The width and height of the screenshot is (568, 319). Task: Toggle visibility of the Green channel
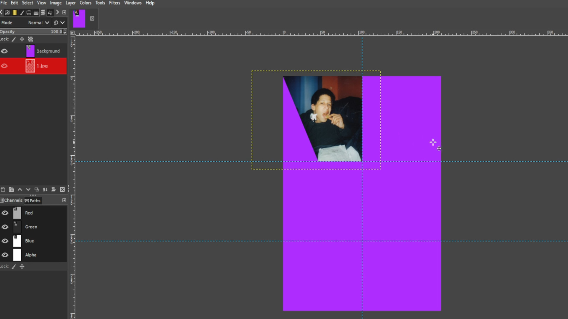5,227
